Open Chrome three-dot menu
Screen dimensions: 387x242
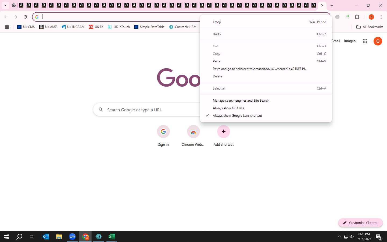tap(381, 17)
